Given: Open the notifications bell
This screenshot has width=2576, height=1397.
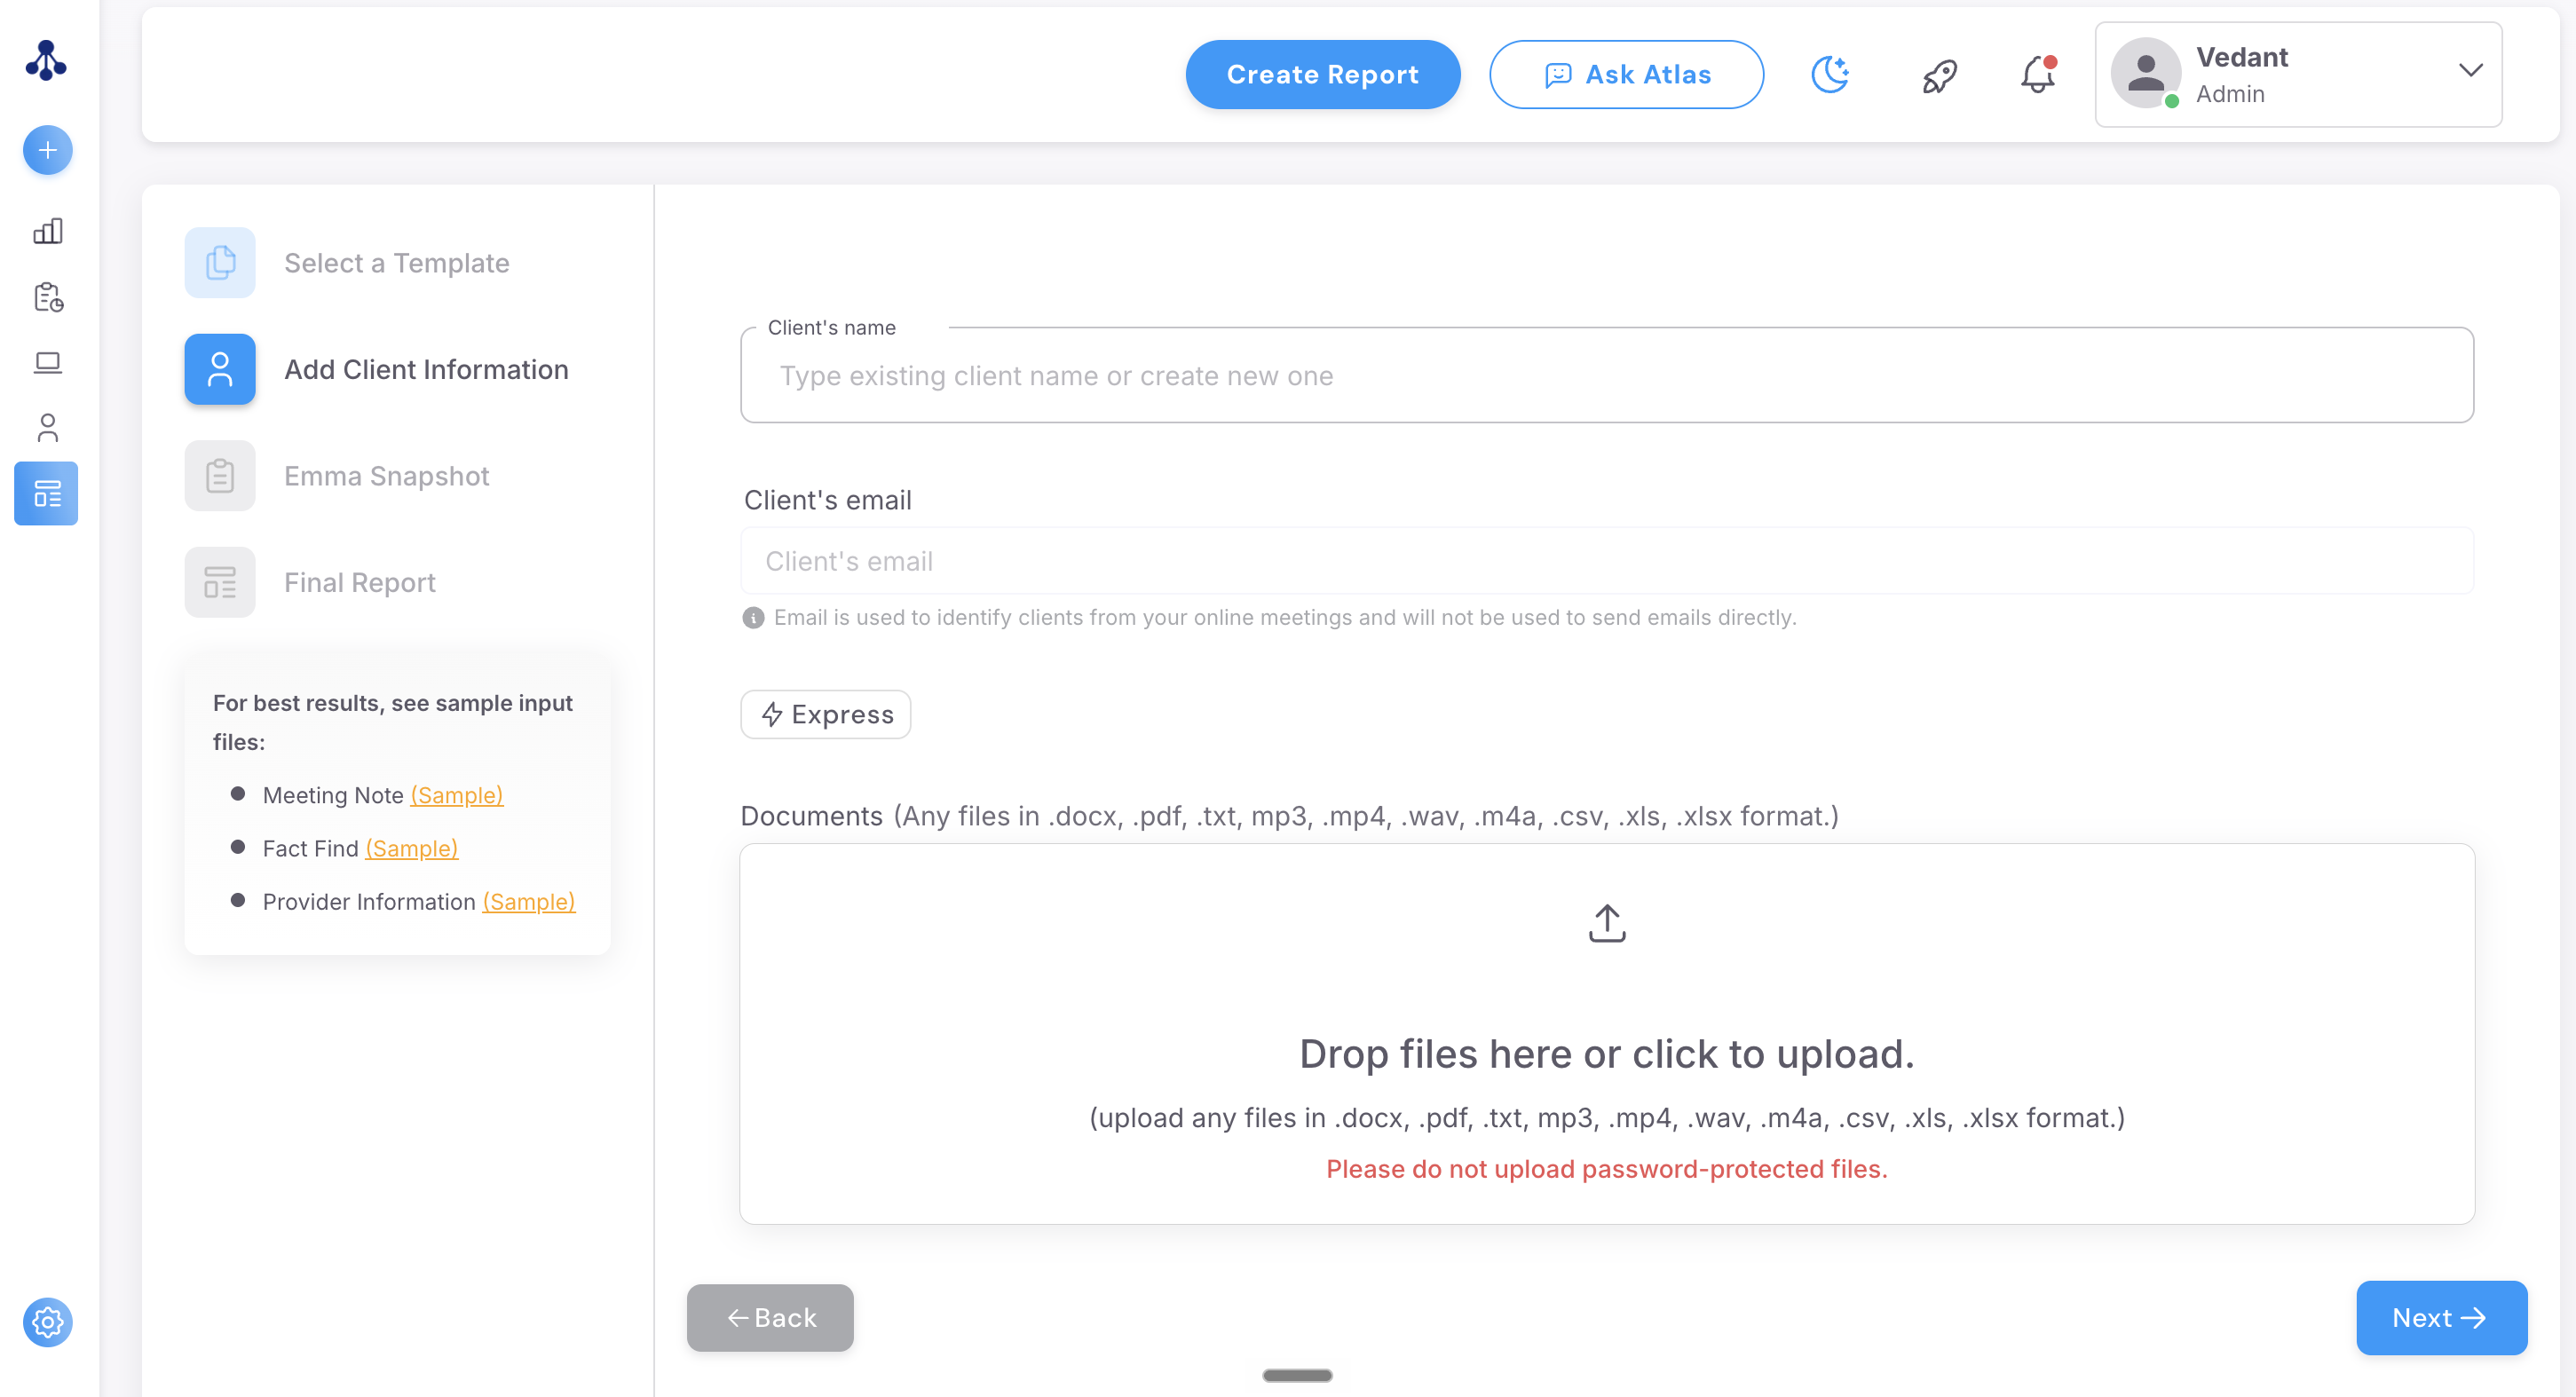Looking at the screenshot, I should pos(2038,75).
